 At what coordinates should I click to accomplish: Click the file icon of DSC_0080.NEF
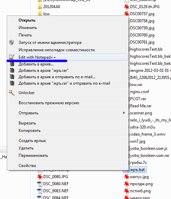[40, 184]
